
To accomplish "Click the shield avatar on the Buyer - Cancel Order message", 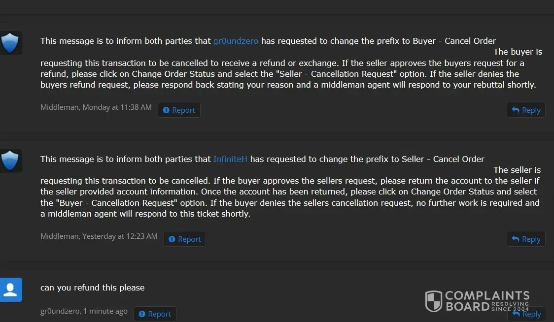I will [x=10, y=43].
